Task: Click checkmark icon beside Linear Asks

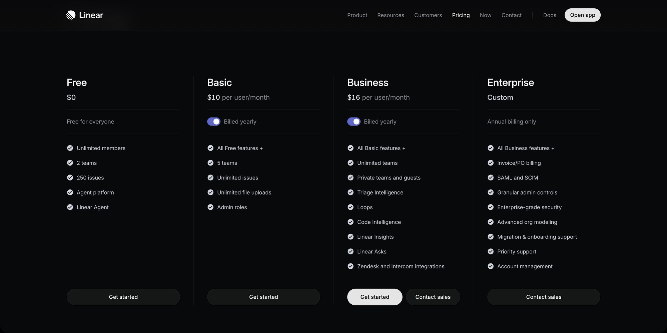Action: click(x=351, y=251)
